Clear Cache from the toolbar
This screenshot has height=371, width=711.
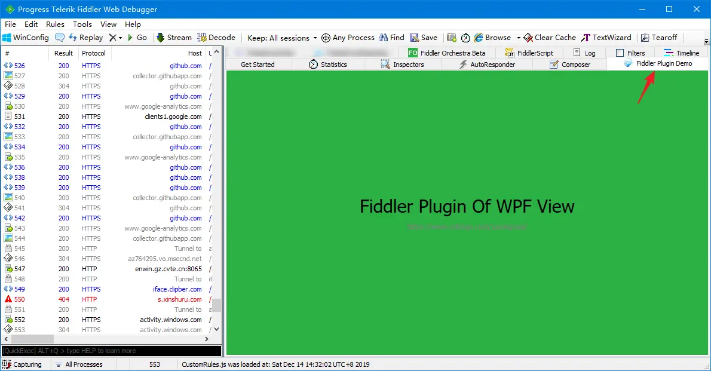click(549, 38)
